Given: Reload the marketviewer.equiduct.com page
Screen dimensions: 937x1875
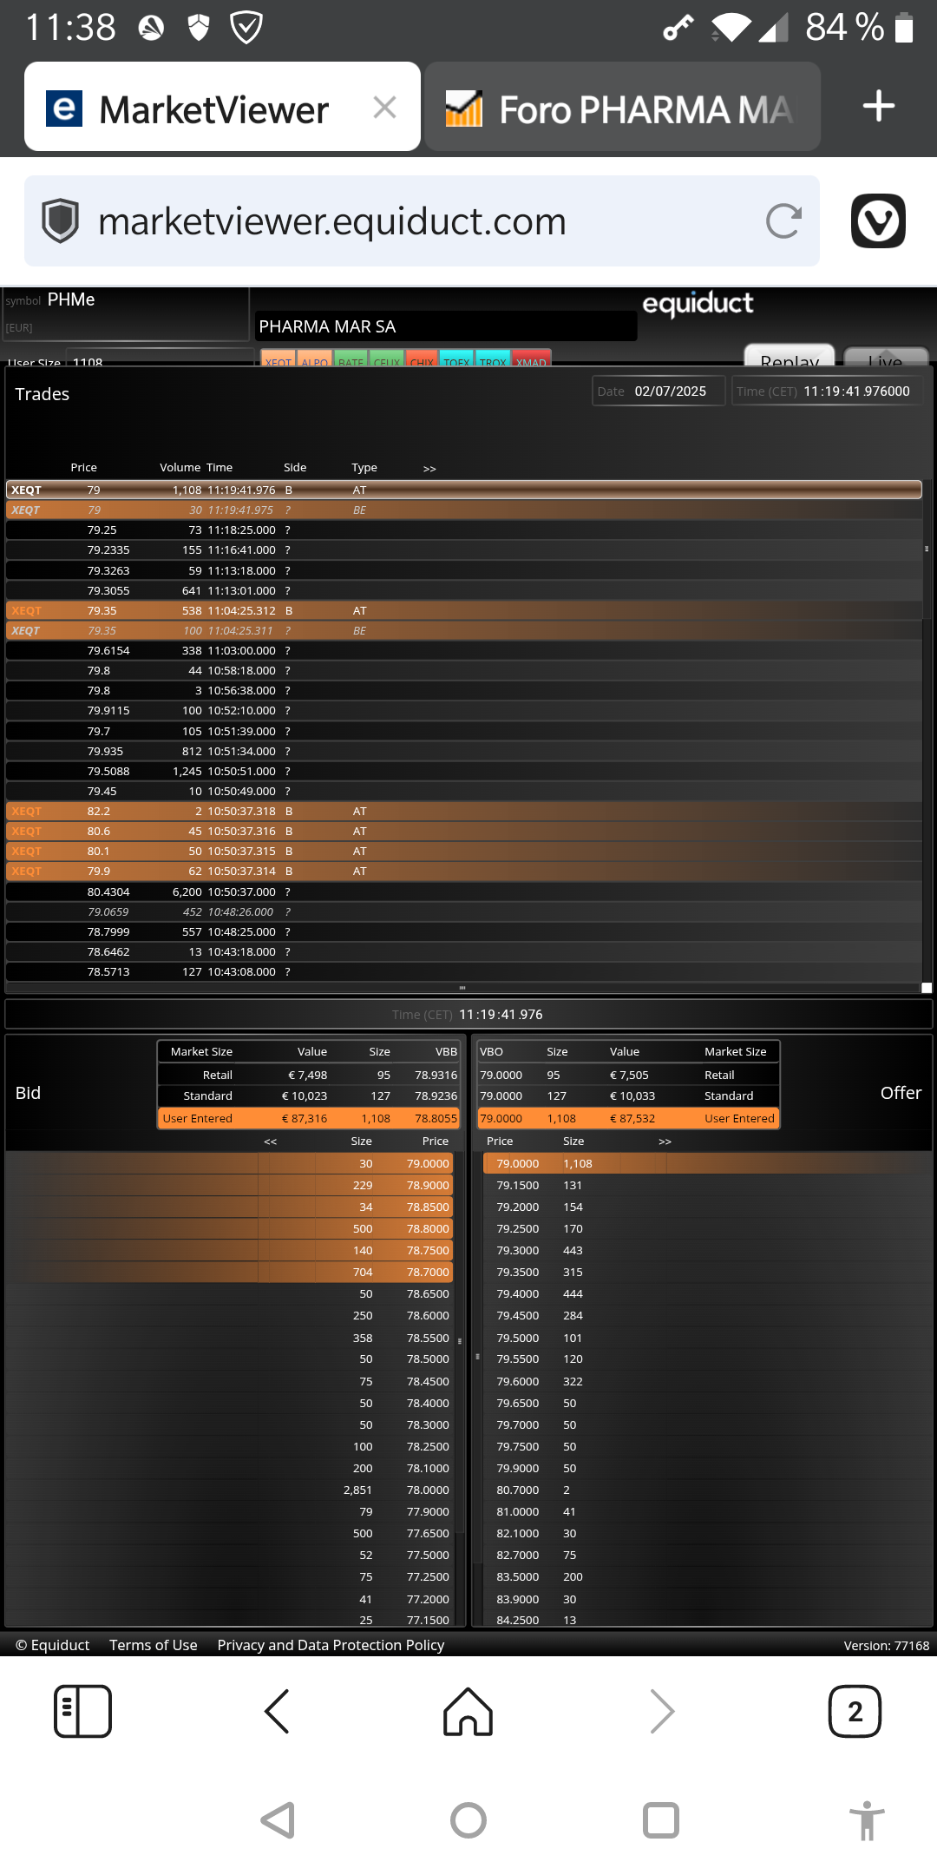Looking at the screenshot, I should click(783, 221).
